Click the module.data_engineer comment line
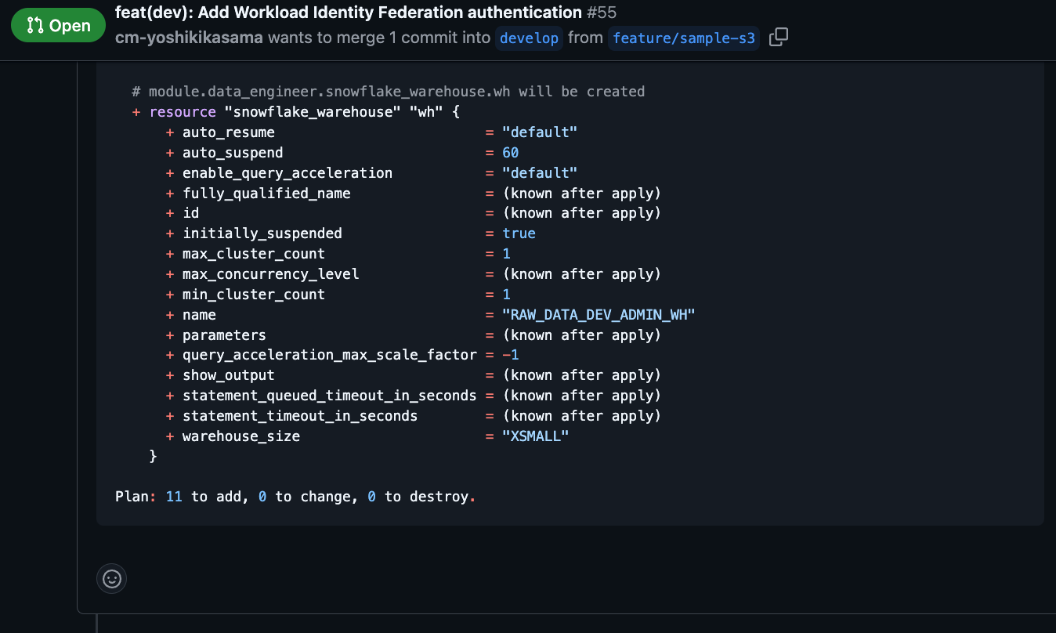The height and width of the screenshot is (633, 1056). tap(389, 92)
